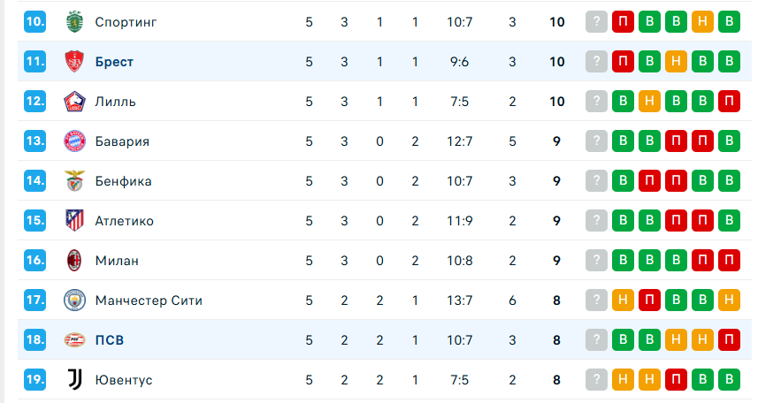
Task: Click the Benfica club crest icon
Action: pyautogui.click(x=73, y=181)
